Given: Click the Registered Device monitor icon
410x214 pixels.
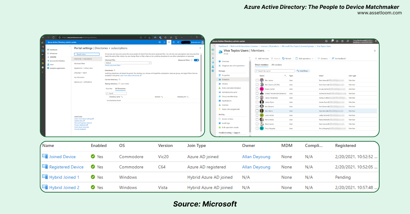Looking at the screenshot, I should pos(45,167).
